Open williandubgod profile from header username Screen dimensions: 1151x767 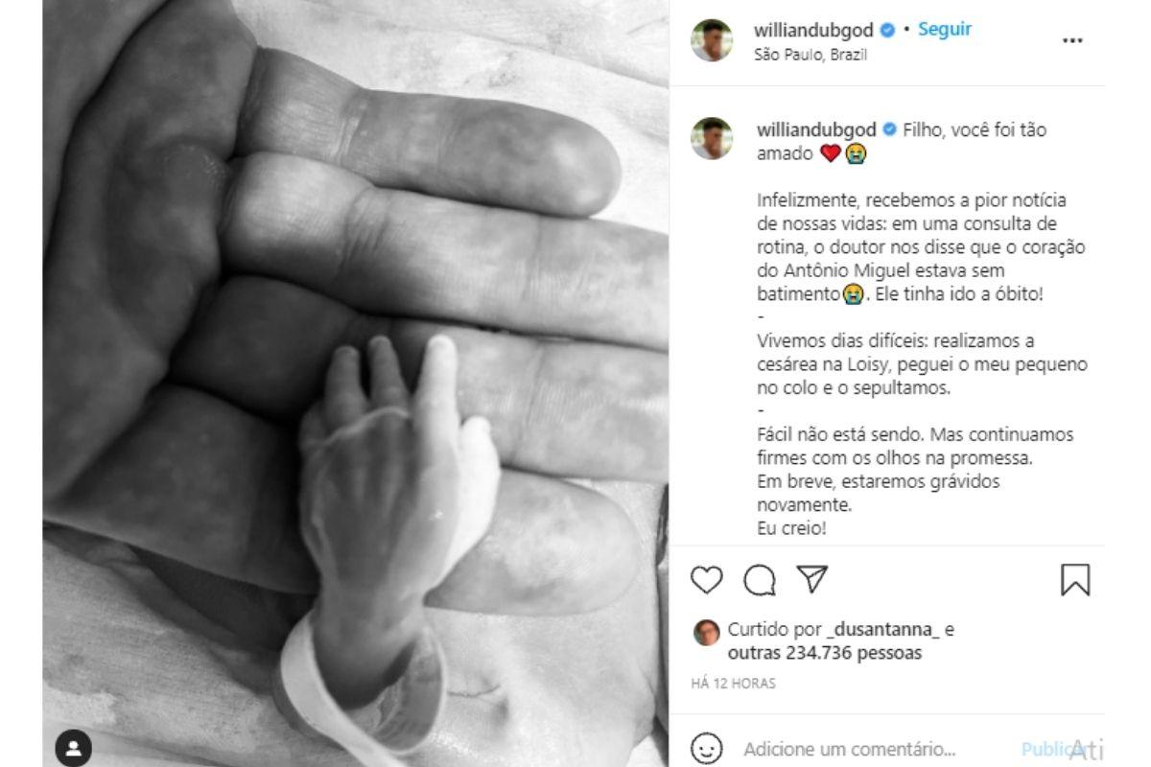(814, 30)
